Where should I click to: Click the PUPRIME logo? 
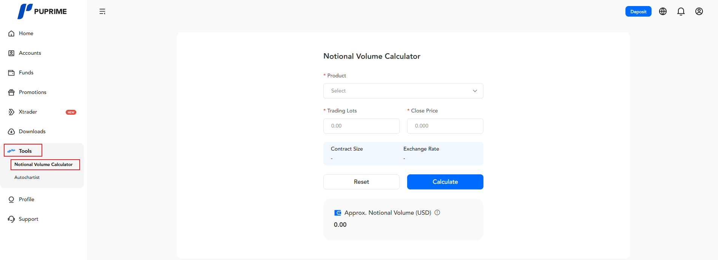[42, 11]
